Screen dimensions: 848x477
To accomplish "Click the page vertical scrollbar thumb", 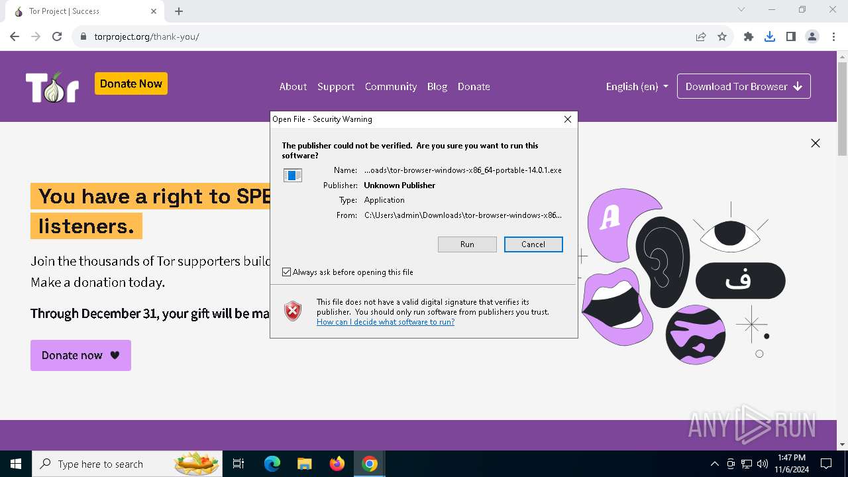I will pos(842,109).
